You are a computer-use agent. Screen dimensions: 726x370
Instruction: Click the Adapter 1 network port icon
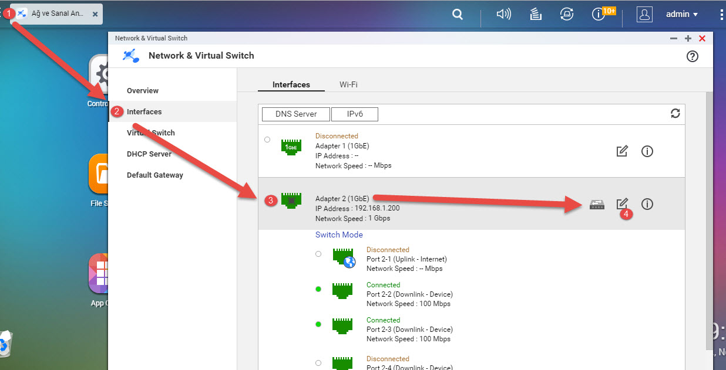(291, 147)
